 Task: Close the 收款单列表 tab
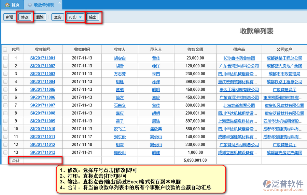point(59,3)
